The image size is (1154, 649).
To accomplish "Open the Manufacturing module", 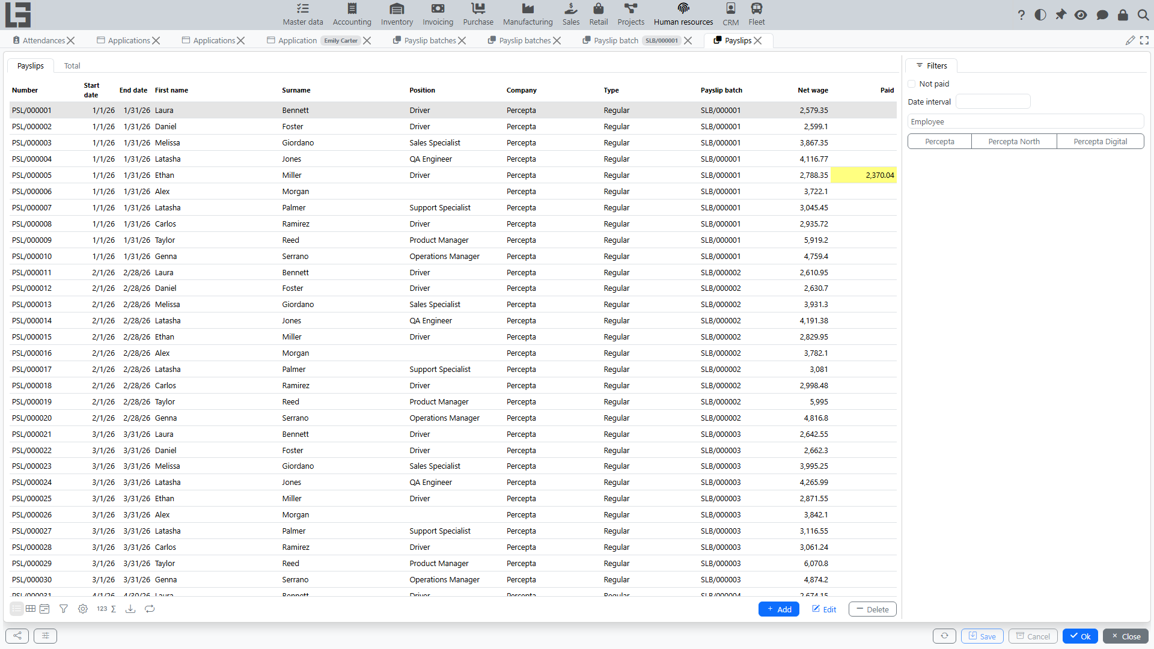I will (x=528, y=14).
